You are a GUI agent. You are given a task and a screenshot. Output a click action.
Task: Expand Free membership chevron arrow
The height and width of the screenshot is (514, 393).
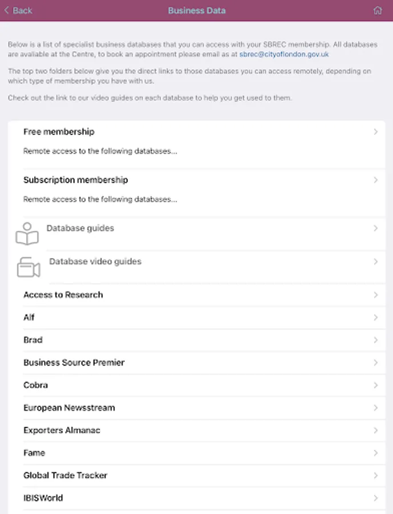375,132
